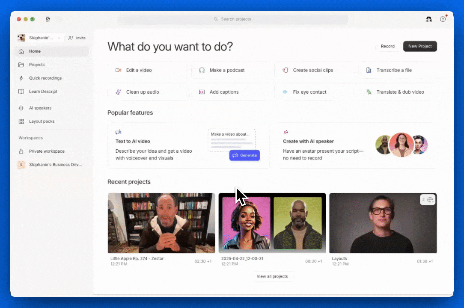Click the green macOS fullscreen window button
Image resolution: width=464 pixels, height=308 pixels.
(x=32, y=19)
